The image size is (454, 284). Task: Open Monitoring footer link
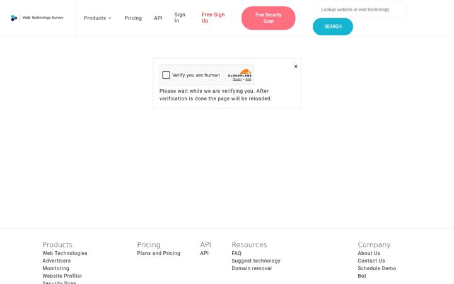(x=56, y=268)
